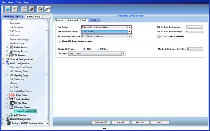
Task: Select the TOS radio button
Action: click(84, 49)
